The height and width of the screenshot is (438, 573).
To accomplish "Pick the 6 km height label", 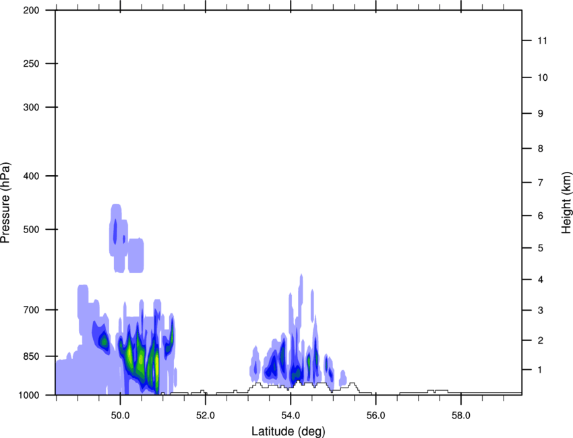I will 541,216.
